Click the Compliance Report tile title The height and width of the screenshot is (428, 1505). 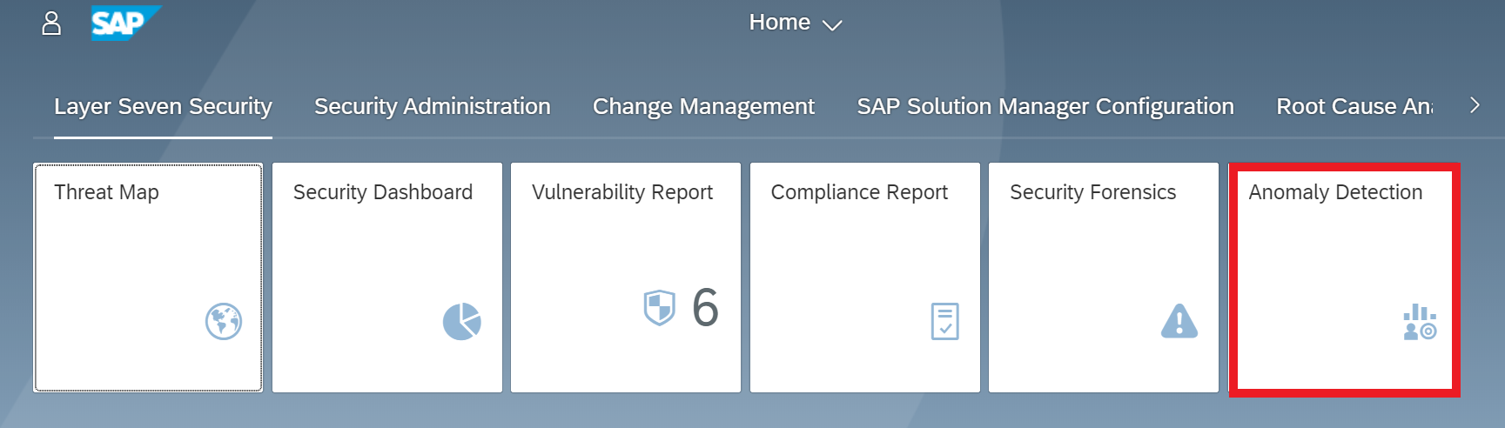tap(858, 192)
